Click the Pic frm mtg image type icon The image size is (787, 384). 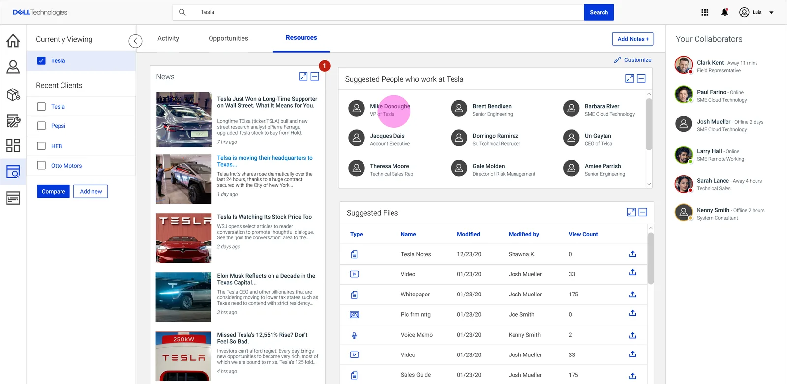point(354,315)
